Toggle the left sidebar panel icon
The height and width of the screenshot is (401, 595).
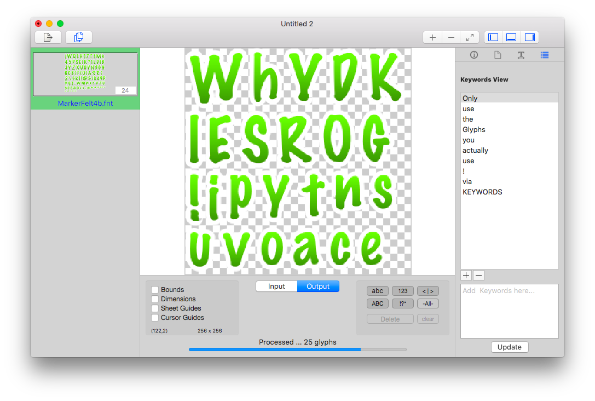(x=493, y=37)
